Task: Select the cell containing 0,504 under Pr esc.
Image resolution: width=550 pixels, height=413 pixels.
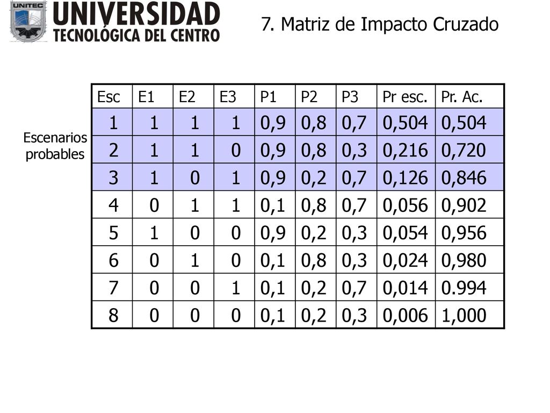Action: [406, 122]
